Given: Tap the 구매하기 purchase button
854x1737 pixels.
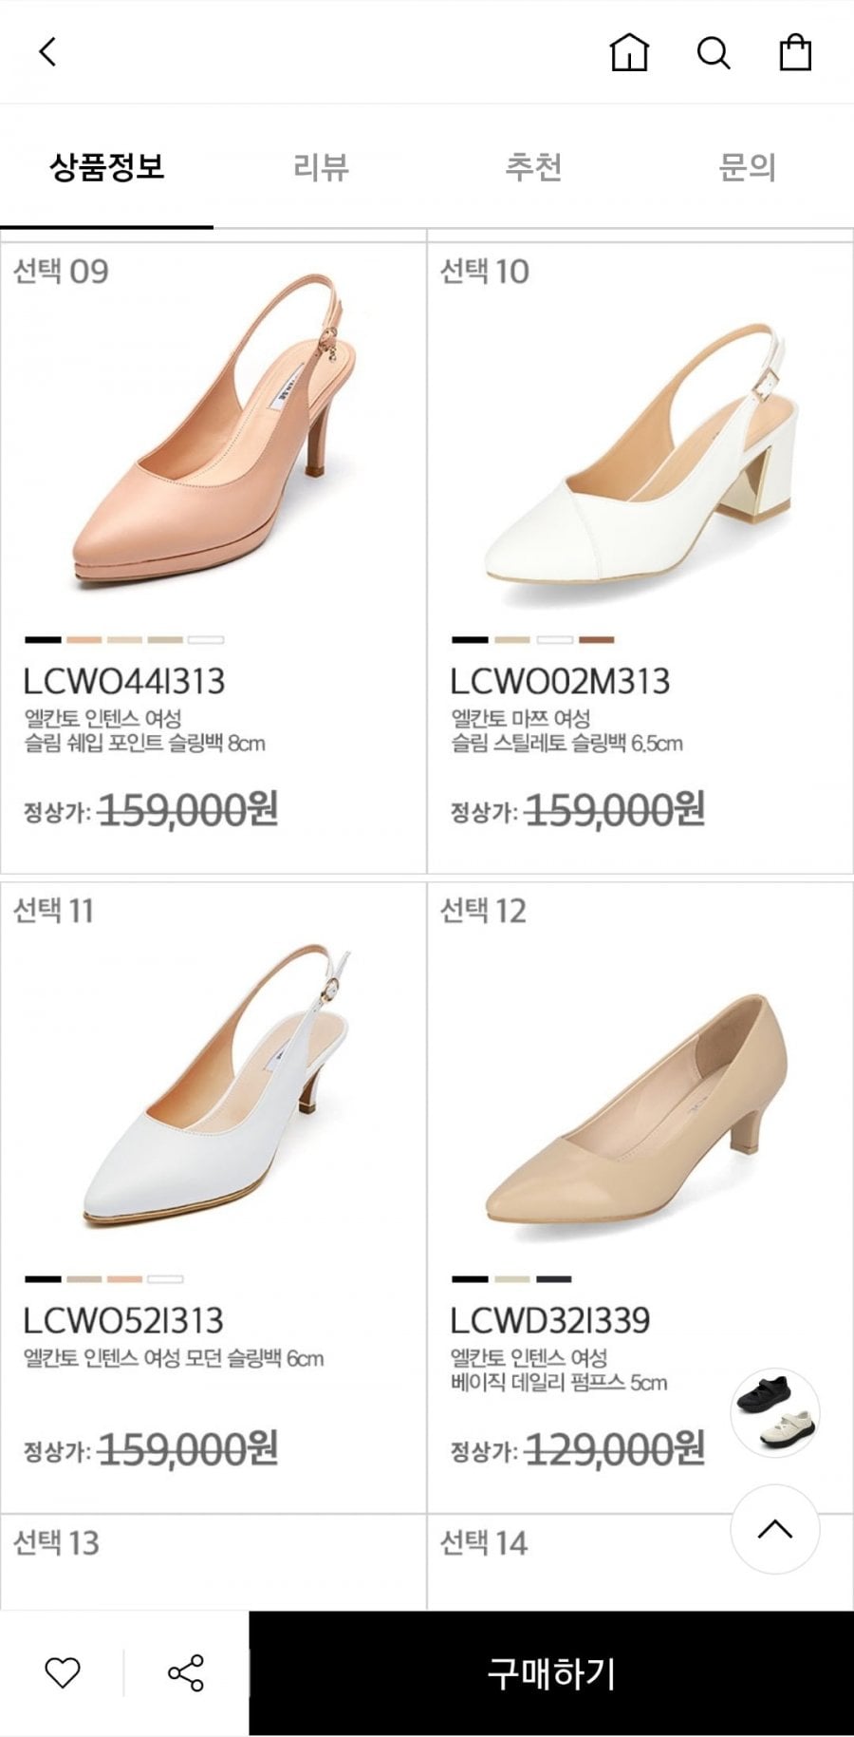Looking at the screenshot, I should click(551, 1672).
